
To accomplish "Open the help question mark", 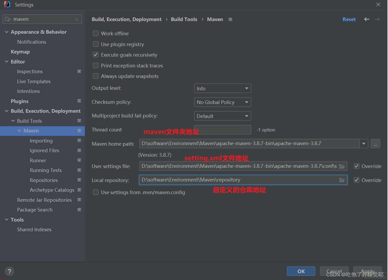I will [x=9, y=271].
